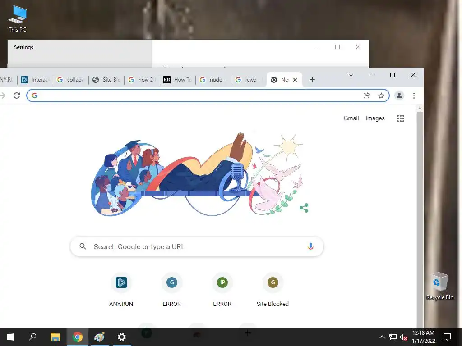The image size is (462, 346).
Task: Click the scrollbar up arrow
Action: click(420, 109)
